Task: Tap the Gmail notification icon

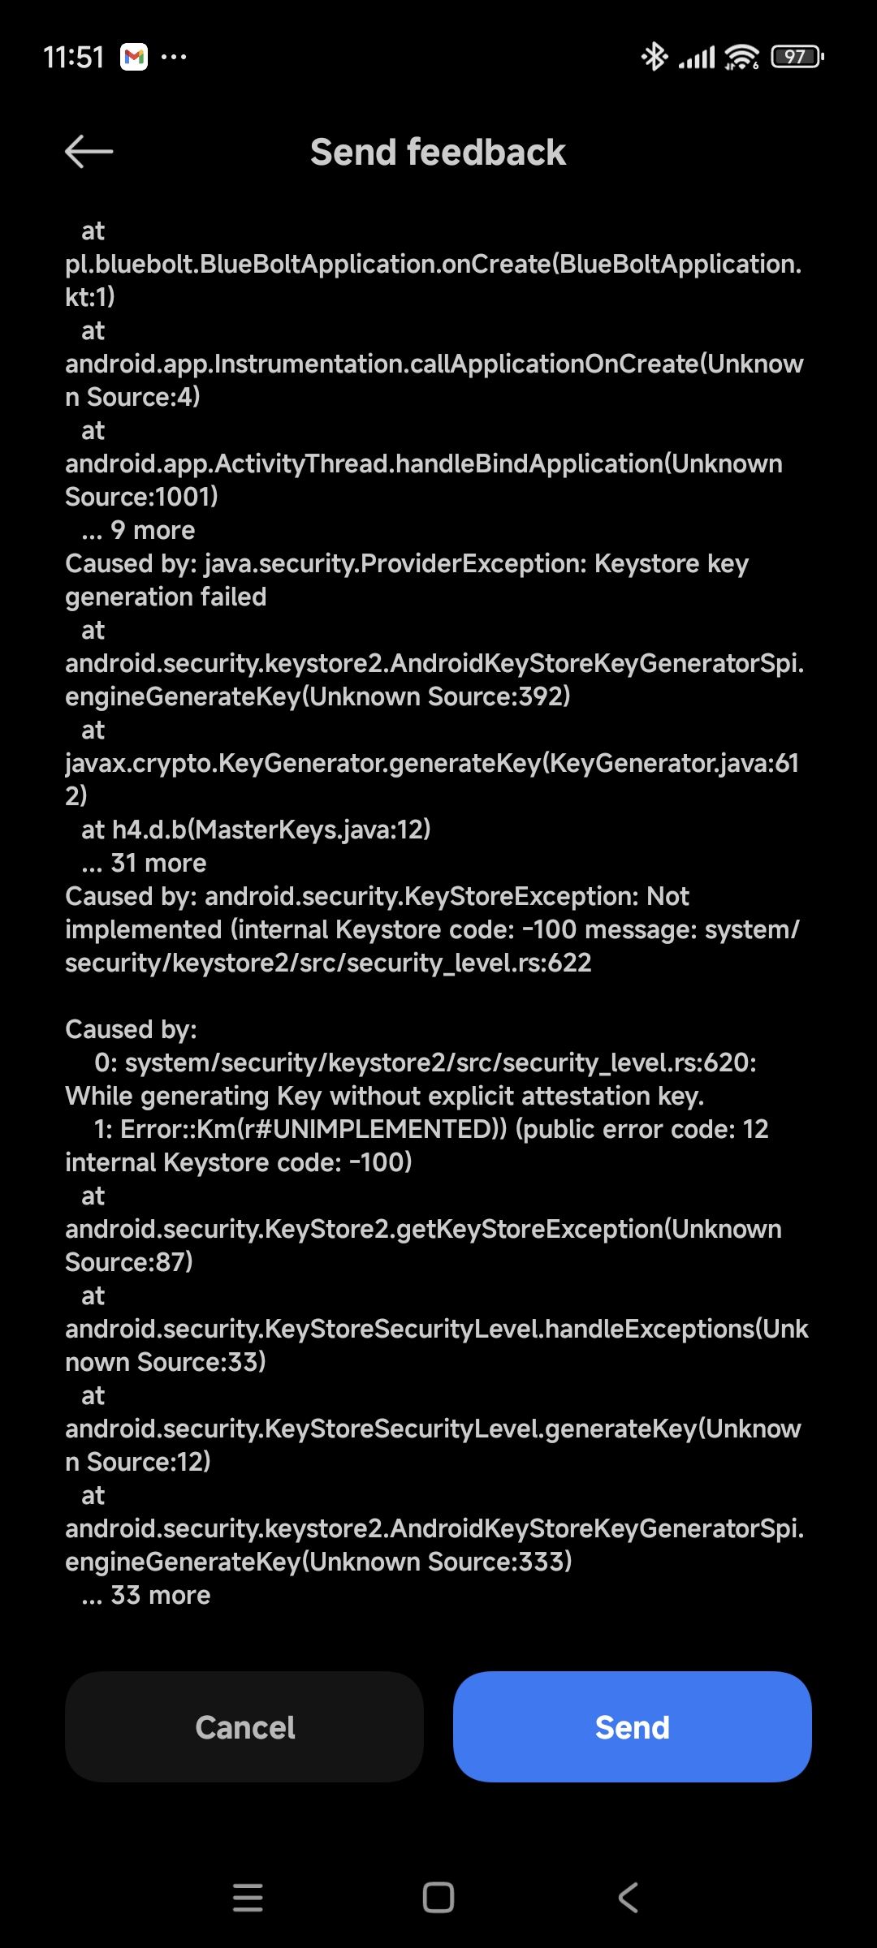Action: pyautogui.click(x=134, y=57)
